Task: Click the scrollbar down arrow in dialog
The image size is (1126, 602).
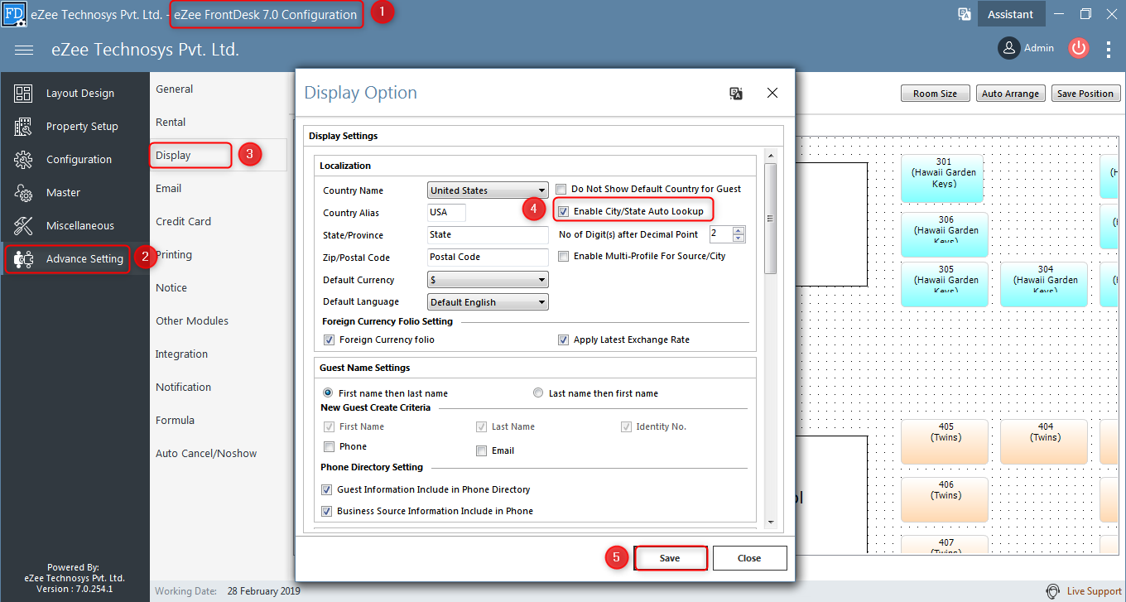Action: 770,522
